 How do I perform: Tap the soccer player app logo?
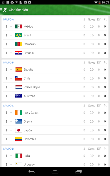5,10
